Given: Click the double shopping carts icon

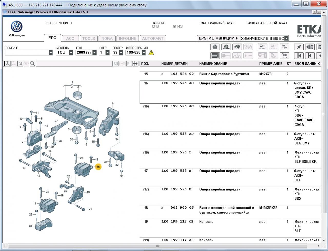Looking at the screenshot, I should coord(284,47).
